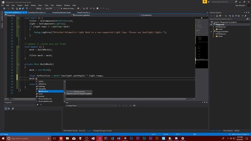Click Add to Source Control in status bar
This screenshot has width=251, height=141.
[x=239, y=134]
